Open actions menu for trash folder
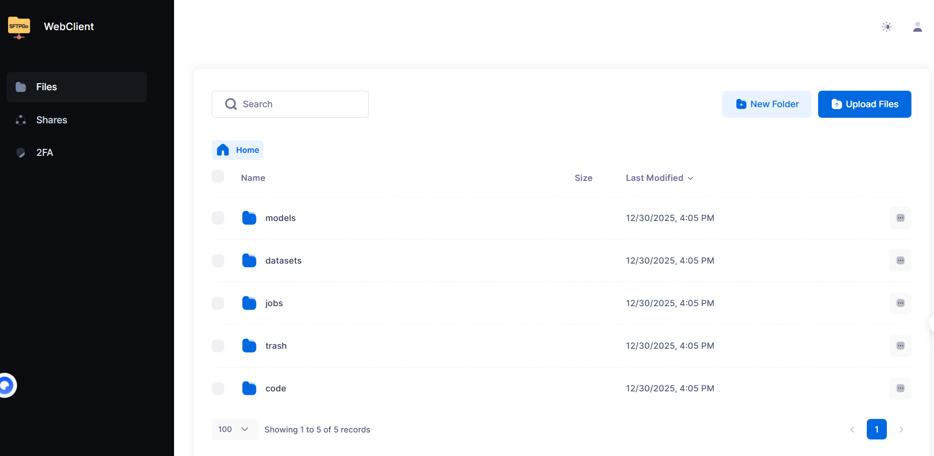Screen dimensions: 934x456 coord(900,346)
